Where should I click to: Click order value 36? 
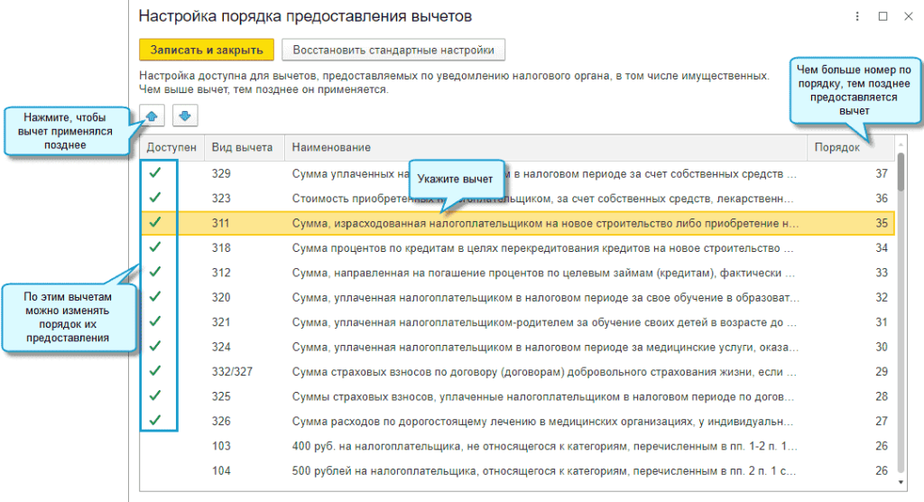(x=881, y=199)
